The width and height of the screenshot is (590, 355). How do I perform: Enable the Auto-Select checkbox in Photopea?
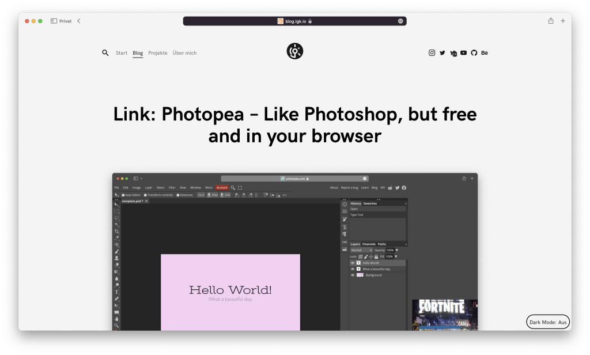click(x=123, y=195)
